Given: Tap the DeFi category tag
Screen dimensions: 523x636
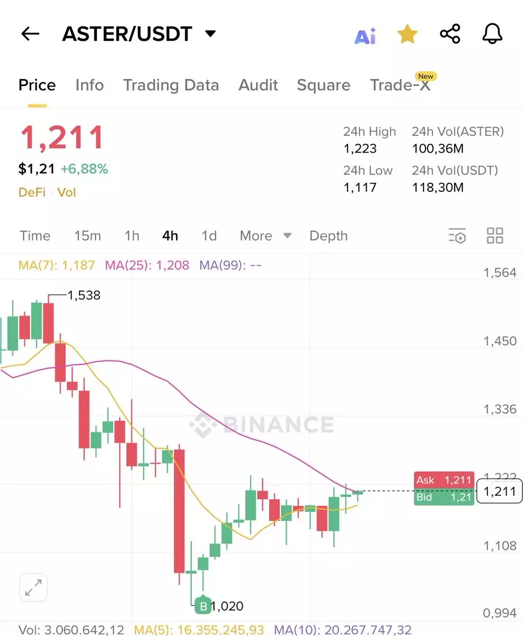Looking at the screenshot, I should tap(32, 192).
